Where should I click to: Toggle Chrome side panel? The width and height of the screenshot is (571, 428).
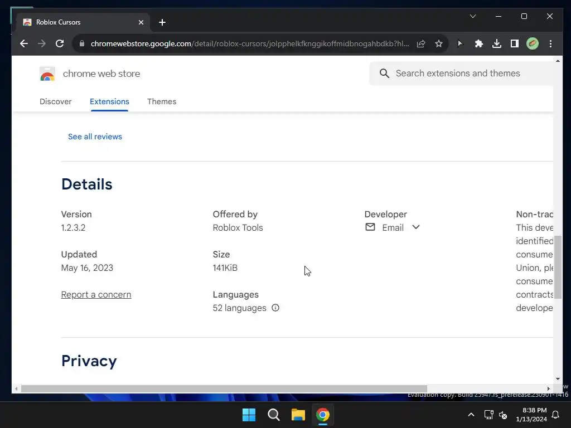514,43
